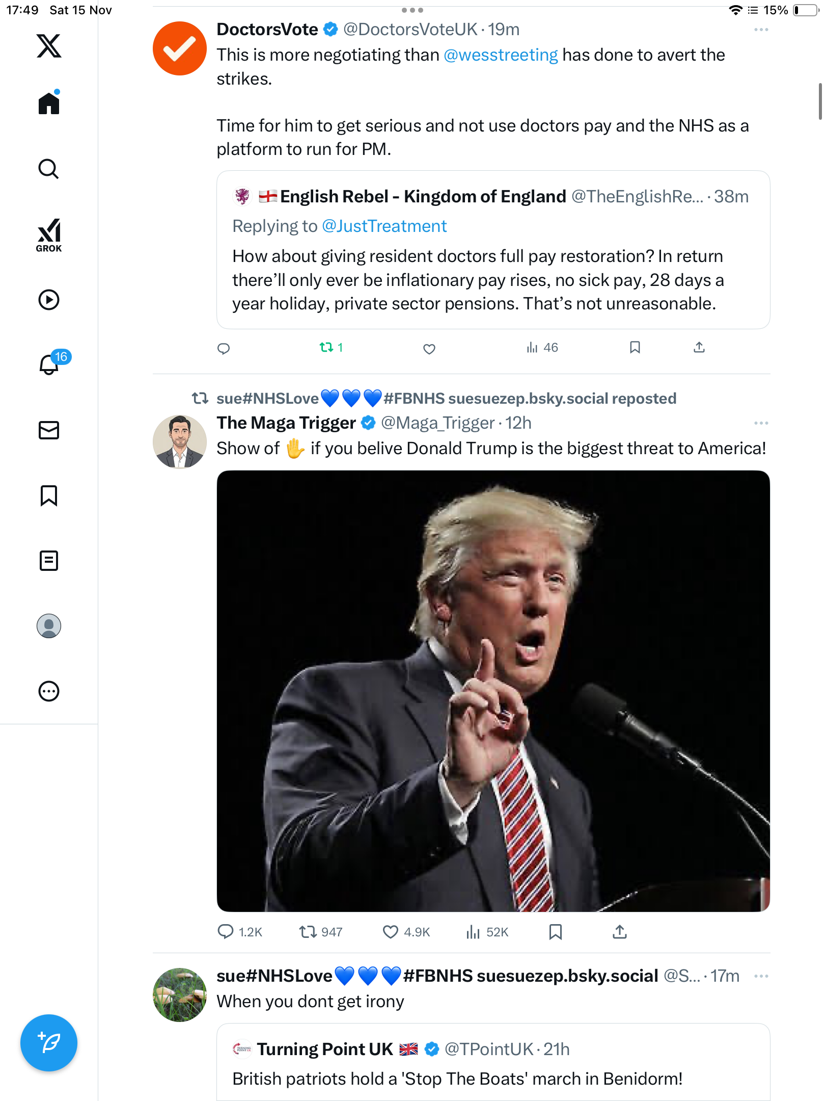The height and width of the screenshot is (1101, 825).
Task: Open the Grok assistant
Action: pyautogui.click(x=49, y=235)
